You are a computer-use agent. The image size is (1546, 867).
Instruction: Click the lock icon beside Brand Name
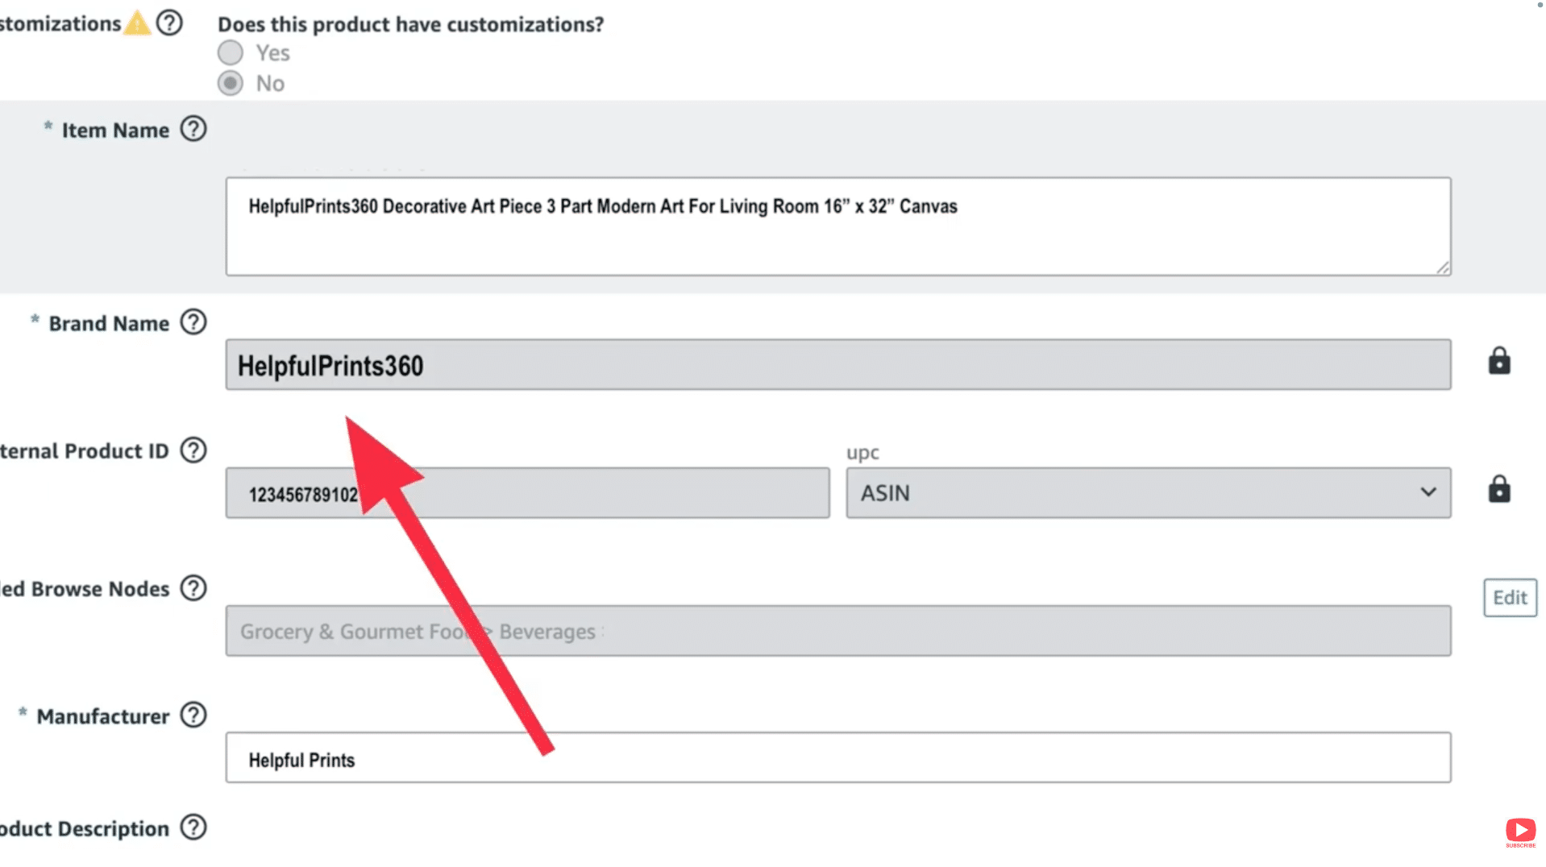pos(1498,361)
